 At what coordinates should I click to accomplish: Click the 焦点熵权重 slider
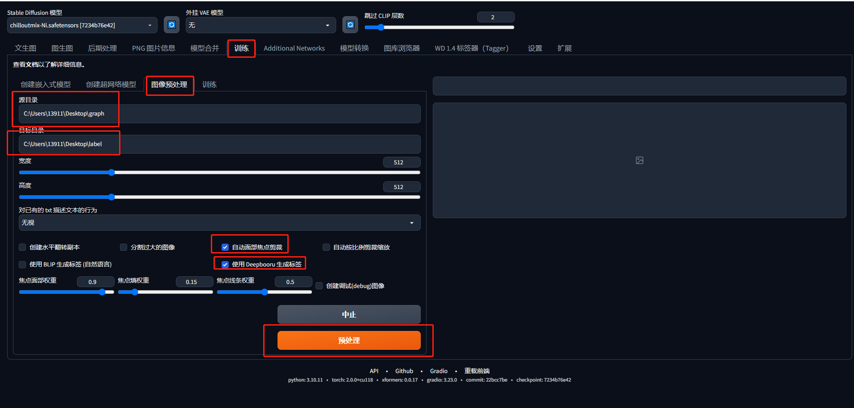tap(166, 292)
